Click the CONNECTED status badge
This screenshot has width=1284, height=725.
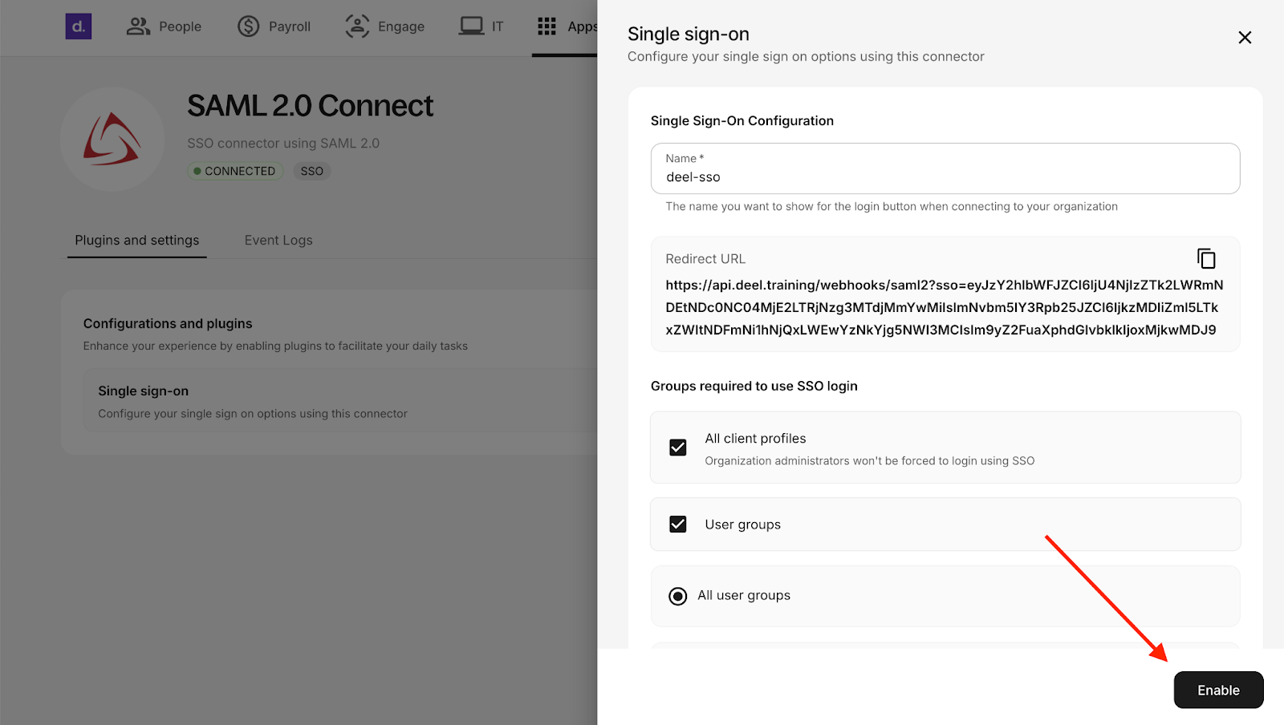[235, 171]
